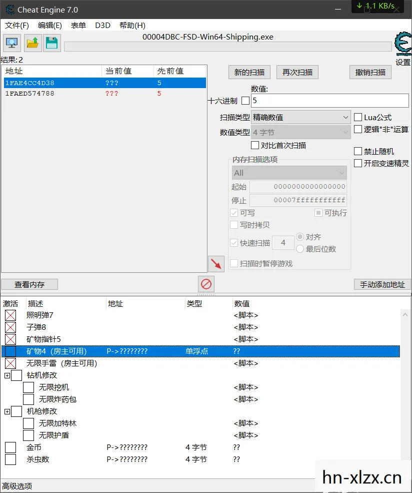Enable the Lua公式 checkbox

(x=358, y=117)
